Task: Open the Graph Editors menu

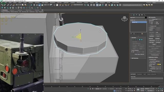Action: pyautogui.click(x=45, y=3)
